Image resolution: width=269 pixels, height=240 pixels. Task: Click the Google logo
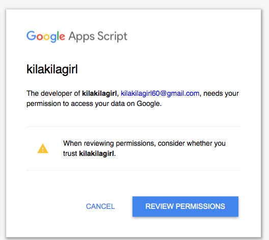pyautogui.click(x=46, y=37)
